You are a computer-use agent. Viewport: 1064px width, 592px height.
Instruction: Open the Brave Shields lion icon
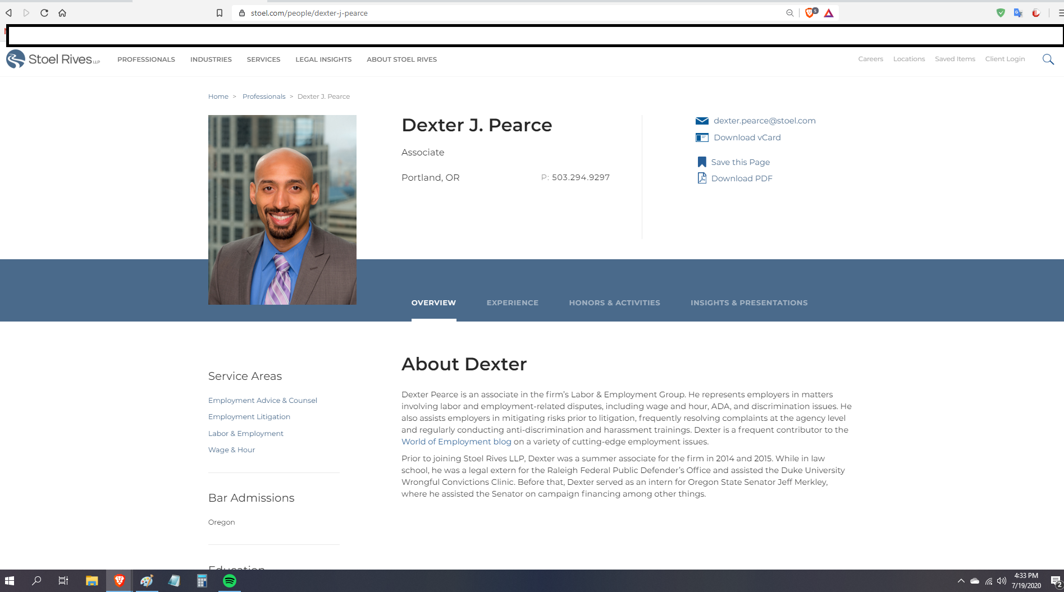click(810, 13)
